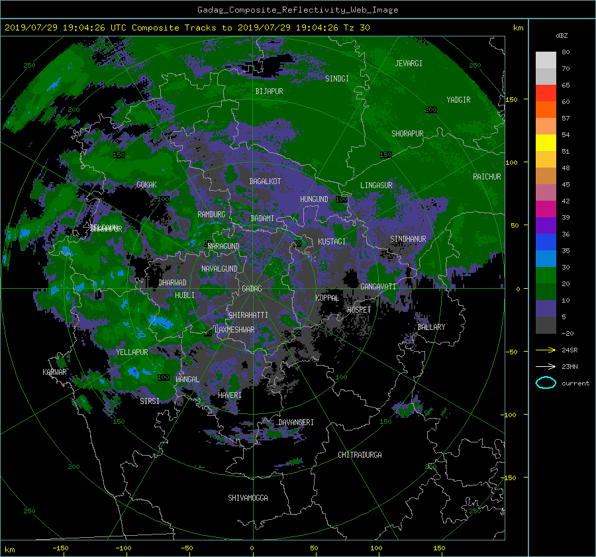Click the UTC timestamp header line
596x557 pixels.
pyautogui.click(x=187, y=28)
